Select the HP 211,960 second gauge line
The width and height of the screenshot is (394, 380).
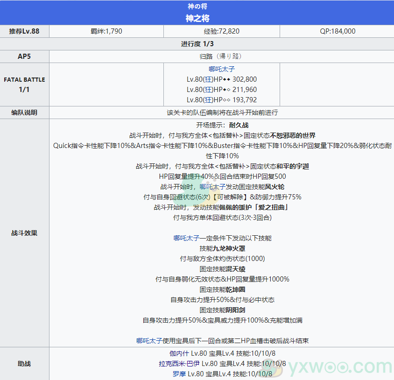coord(222,90)
